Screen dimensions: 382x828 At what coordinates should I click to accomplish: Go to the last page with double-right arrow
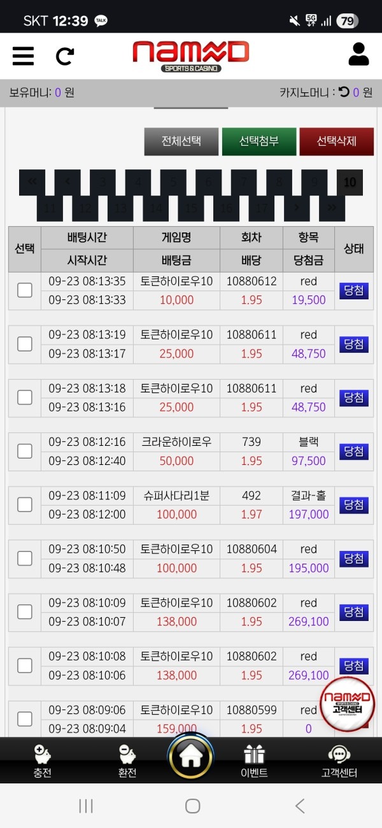coord(330,207)
